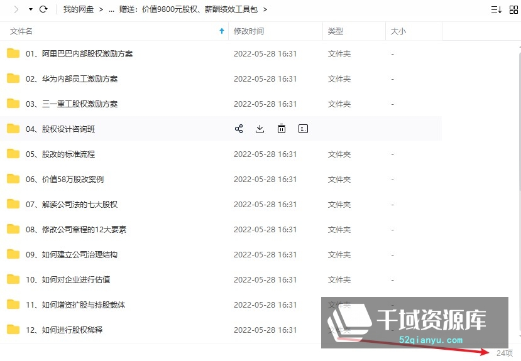Click modified time of 01、阿里巴巴内部股权激励方案
521x361 pixels.
click(x=265, y=54)
